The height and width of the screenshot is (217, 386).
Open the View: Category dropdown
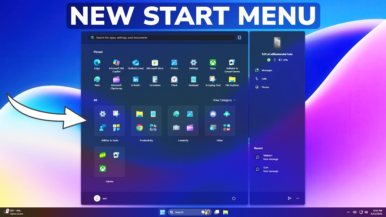click(x=224, y=100)
